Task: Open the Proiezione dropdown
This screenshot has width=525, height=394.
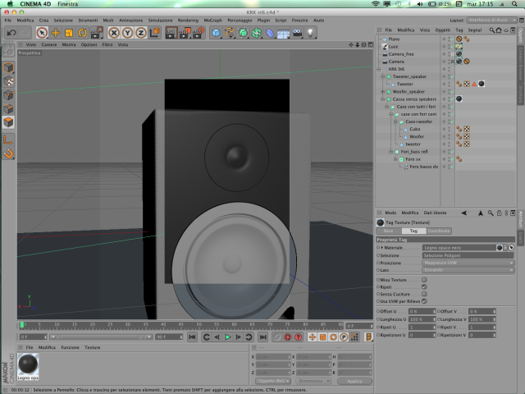Action: coord(468,263)
